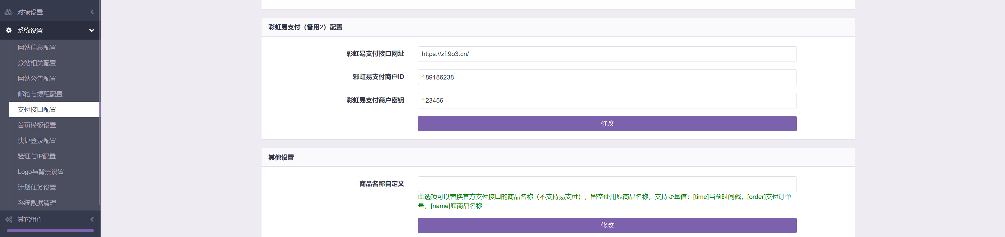Click the 对接设置 cubes icon

(9, 12)
